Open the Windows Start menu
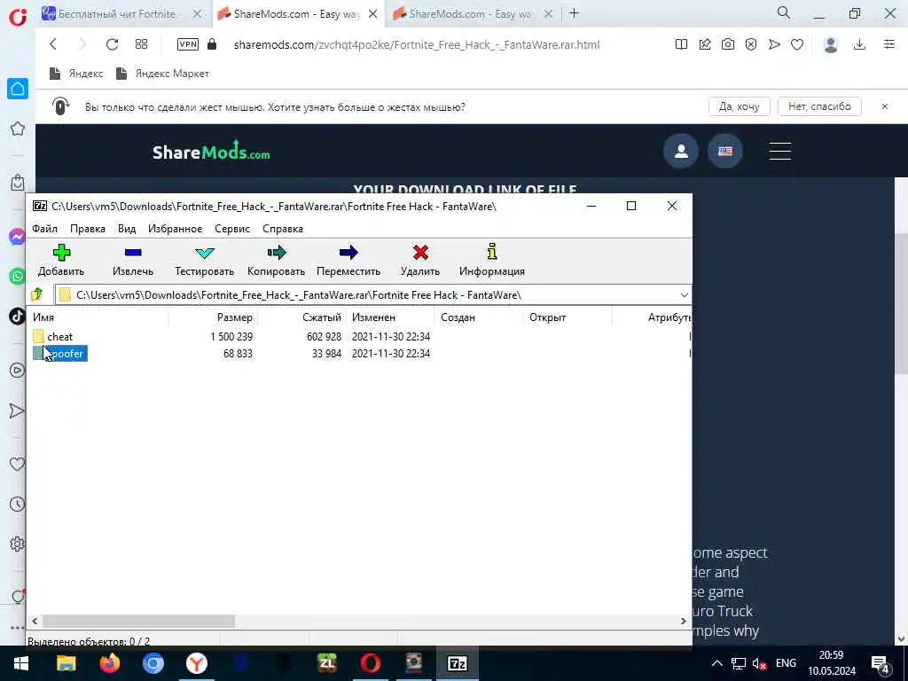 21,663
